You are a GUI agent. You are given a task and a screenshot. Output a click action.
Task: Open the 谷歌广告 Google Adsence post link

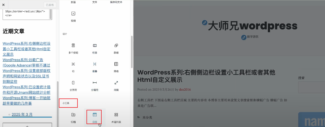(x=26, y=63)
